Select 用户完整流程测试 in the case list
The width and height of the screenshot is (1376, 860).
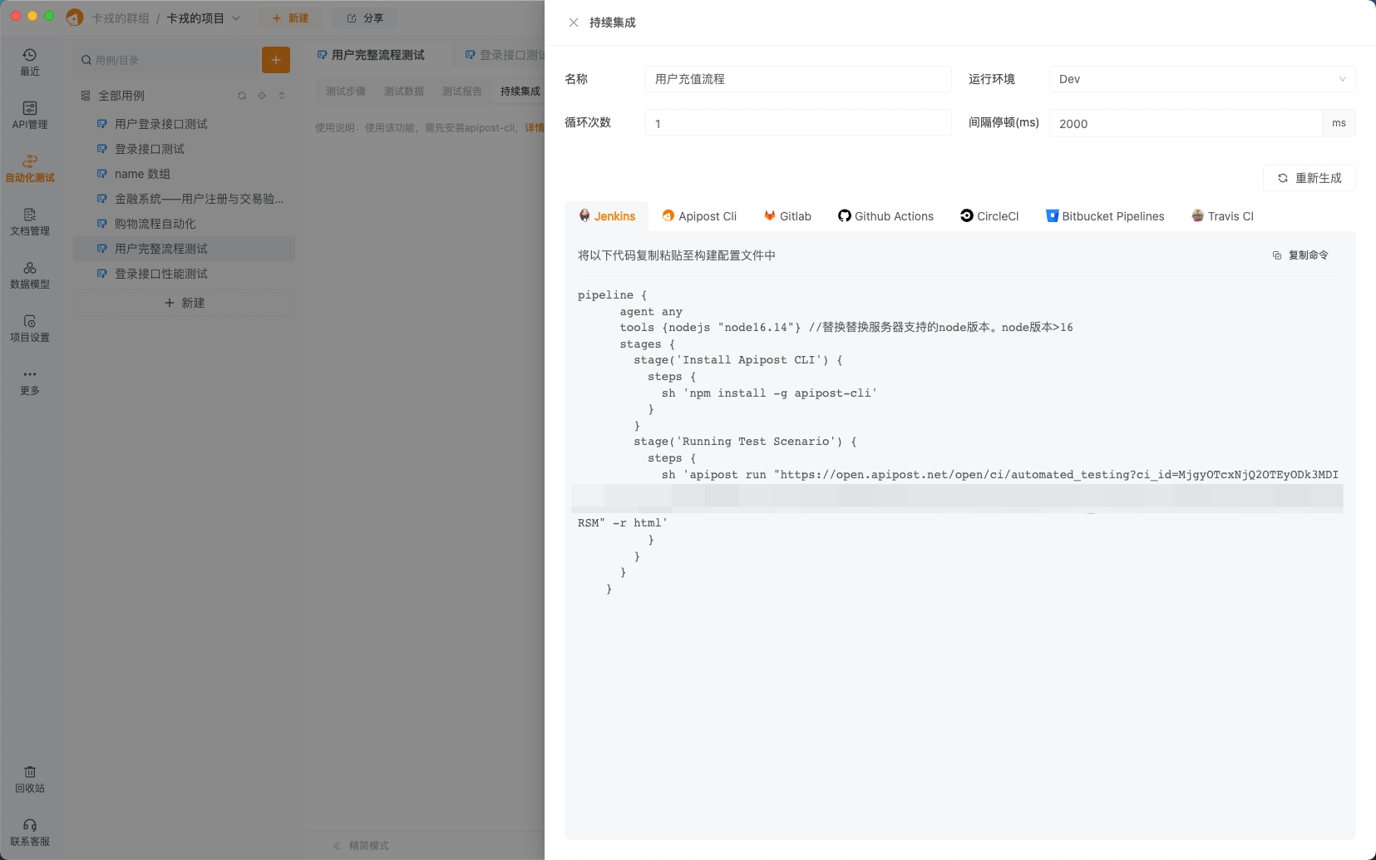pos(184,249)
